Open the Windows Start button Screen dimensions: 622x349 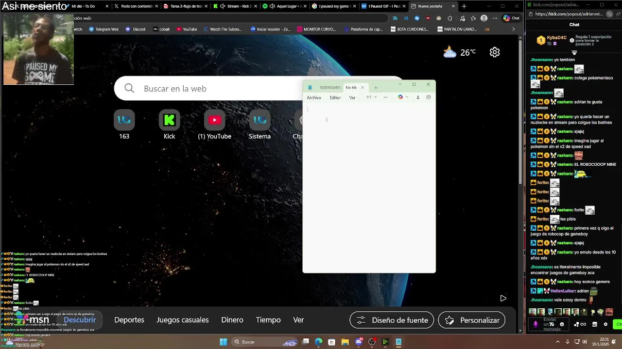point(223,342)
